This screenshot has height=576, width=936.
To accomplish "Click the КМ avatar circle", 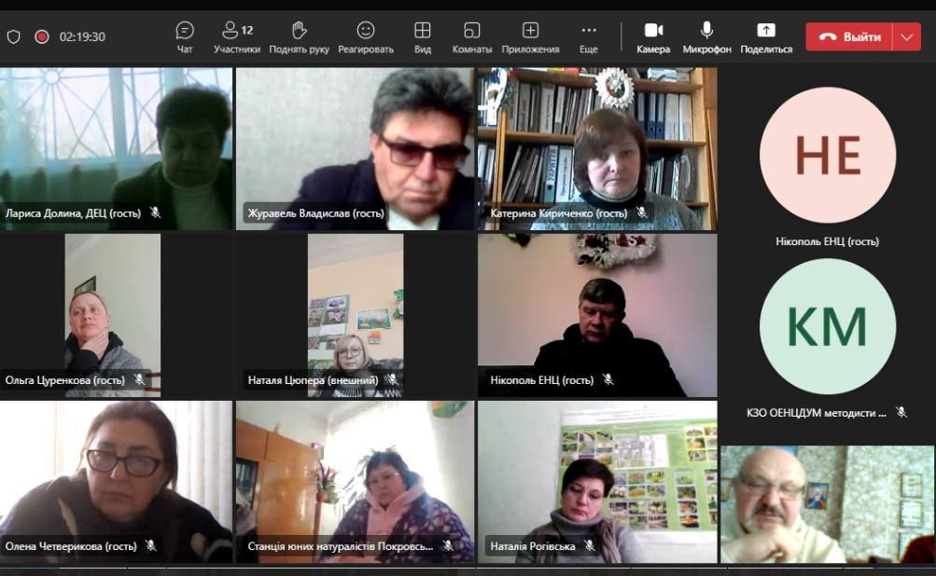I will coord(827,326).
